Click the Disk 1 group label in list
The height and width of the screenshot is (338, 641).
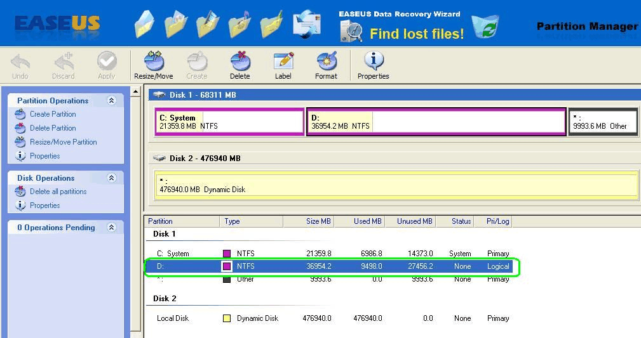(165, 234)
